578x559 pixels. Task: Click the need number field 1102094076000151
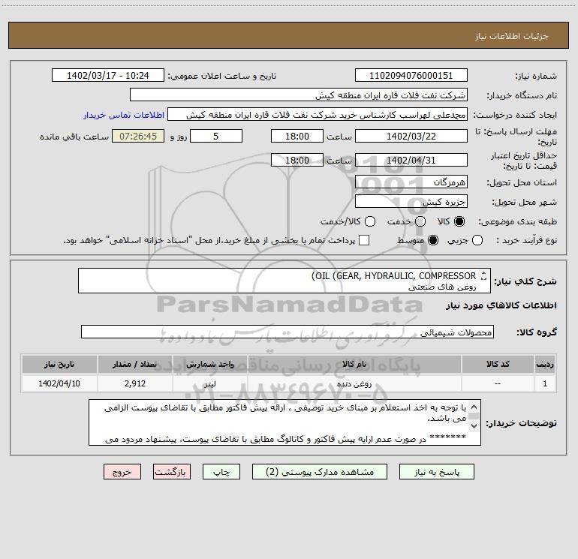tap(411, 75)
